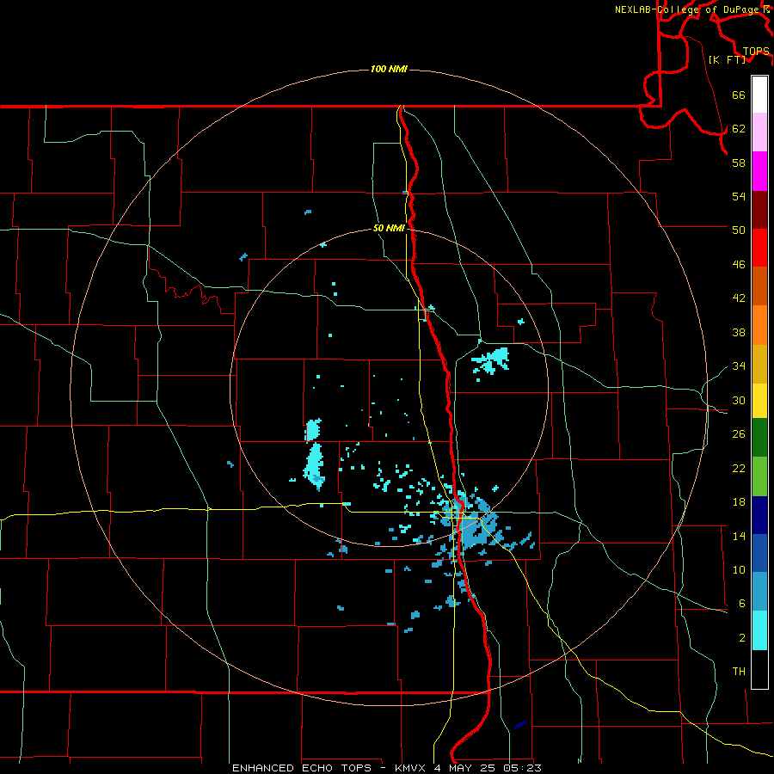The height and width of the screenshot is (774, 774).
Task: Click the yellow 30 K FT legend swatch
Action: pyautogui.click(x=759, y=401)
